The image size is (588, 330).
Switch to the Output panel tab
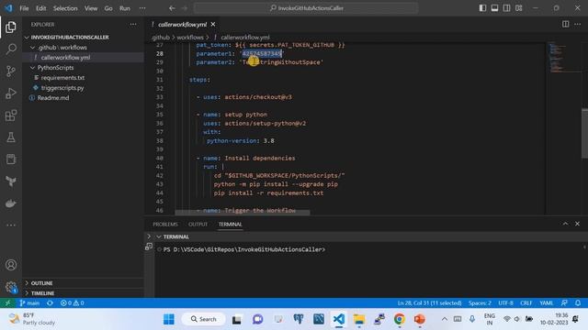pyautogui.click(x=198, y=224)
